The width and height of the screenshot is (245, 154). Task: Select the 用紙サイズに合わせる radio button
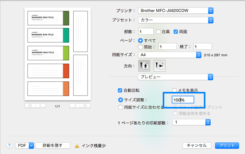(x=121, y=107)
